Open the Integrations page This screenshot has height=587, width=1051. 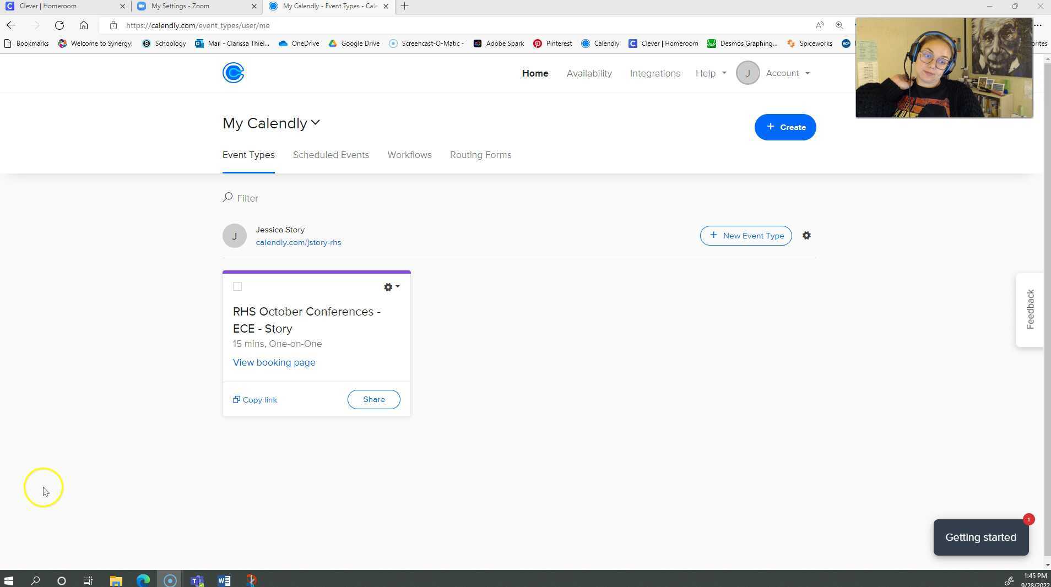pyautogui.click(x=655, y=73)
